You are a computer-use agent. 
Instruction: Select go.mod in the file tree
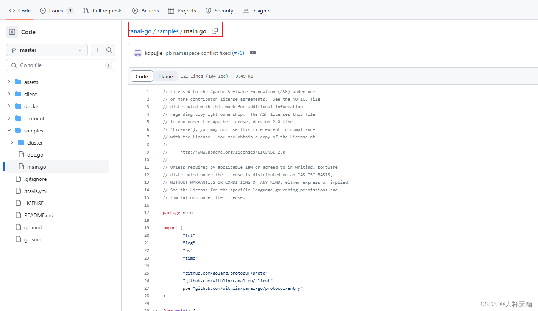click(33, 227)
